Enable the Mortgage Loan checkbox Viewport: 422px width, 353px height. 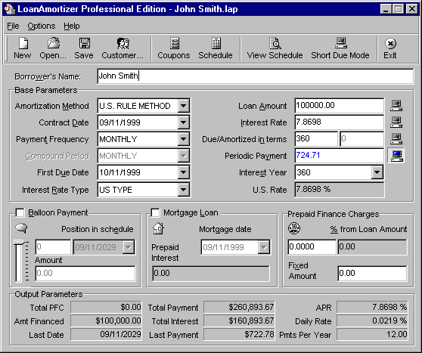click(155, 212)
